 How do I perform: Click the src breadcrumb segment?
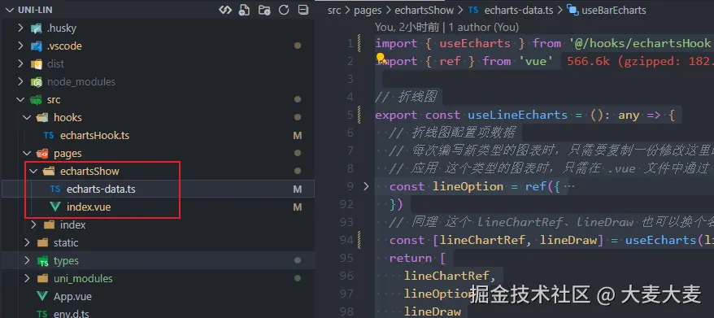[x=333, y=10]
